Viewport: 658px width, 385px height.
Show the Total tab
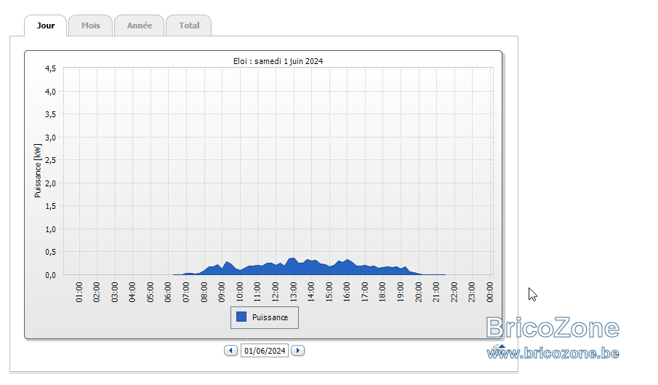point(189,25)
